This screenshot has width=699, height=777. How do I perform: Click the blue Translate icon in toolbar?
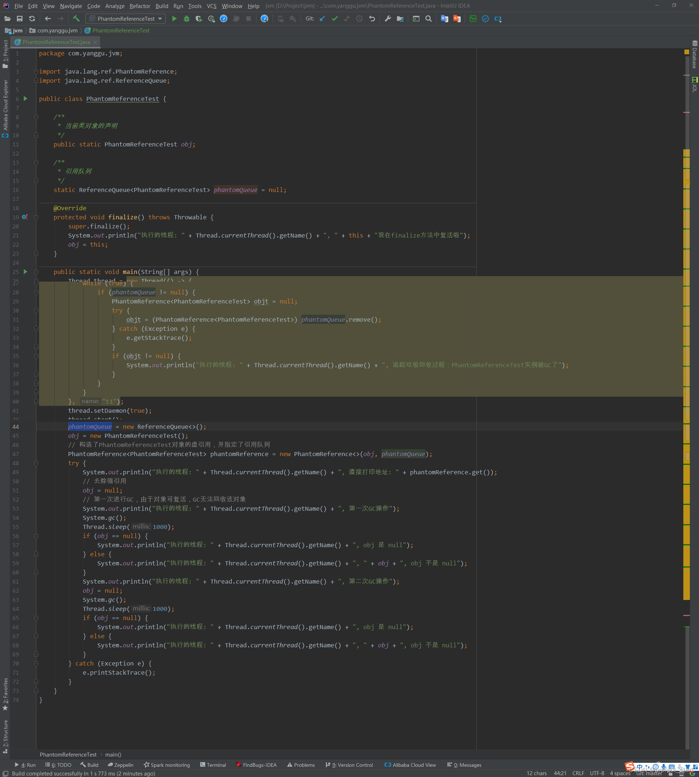click(445, 19)
